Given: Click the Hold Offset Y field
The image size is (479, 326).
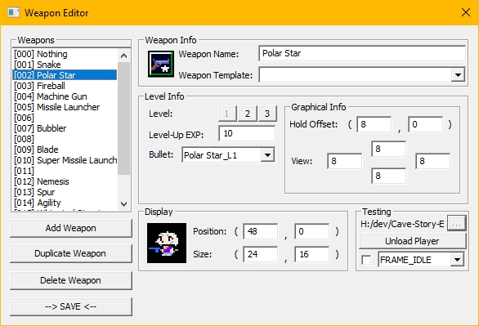Looking at the screenshot, I should pos(426,124).
